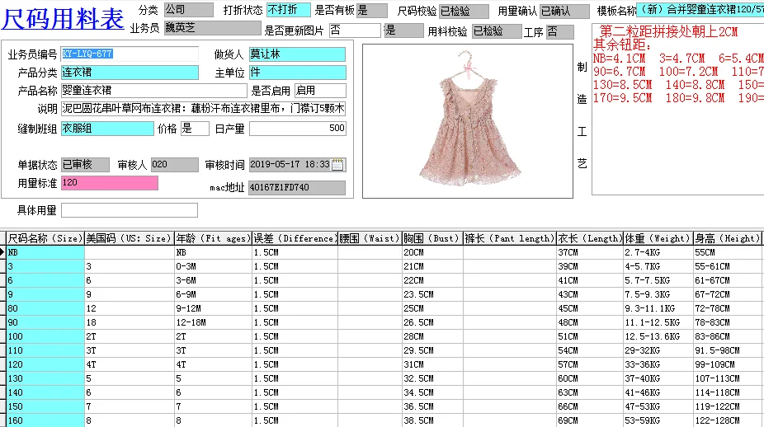Click height cell 122-128CM
Screen dimensions: 764x427
728,420
